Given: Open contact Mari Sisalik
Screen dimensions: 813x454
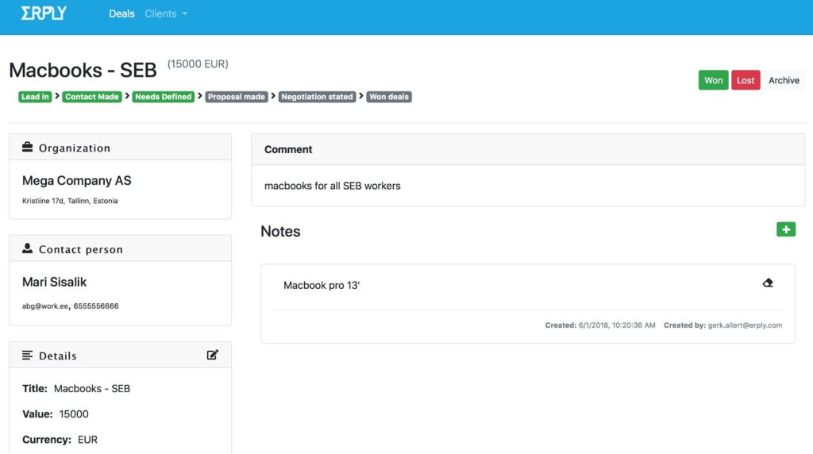Looking at the screenshot, I should pos(55,282).
